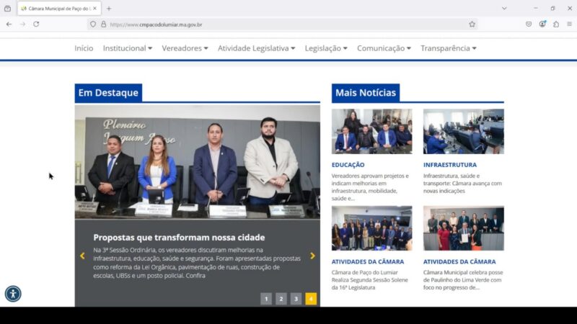Screen dimensions: 577x324
Task: Open the accessibility widget icon
Action: tap(13, 294)
